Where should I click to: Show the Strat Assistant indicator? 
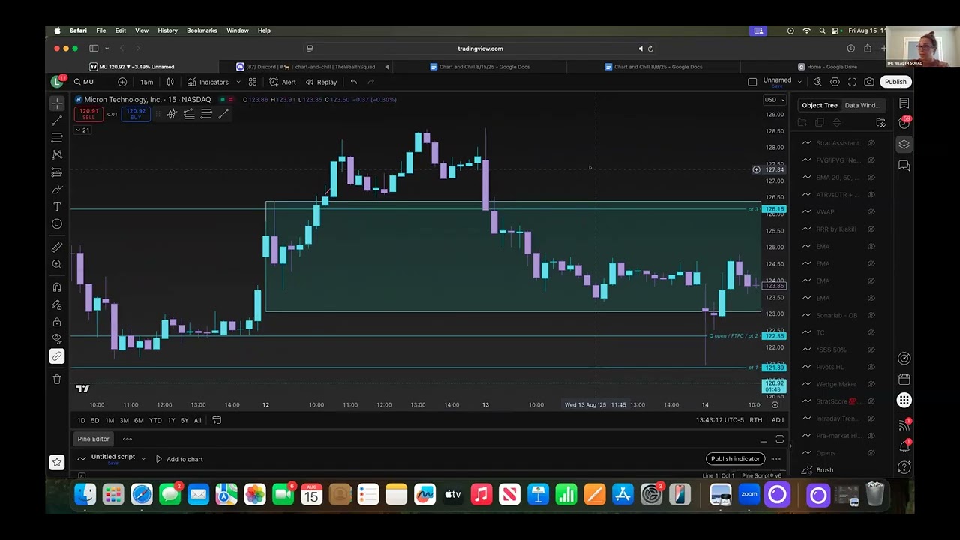pos(871,143)
